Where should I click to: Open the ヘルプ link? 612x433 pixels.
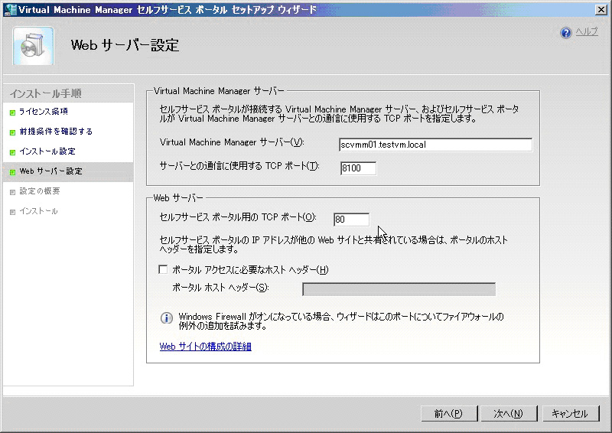click(x=586, y=32)
